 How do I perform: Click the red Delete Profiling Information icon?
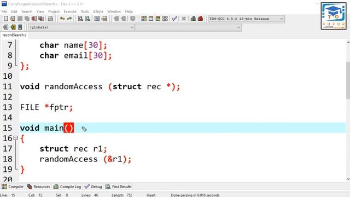[201, 19]
